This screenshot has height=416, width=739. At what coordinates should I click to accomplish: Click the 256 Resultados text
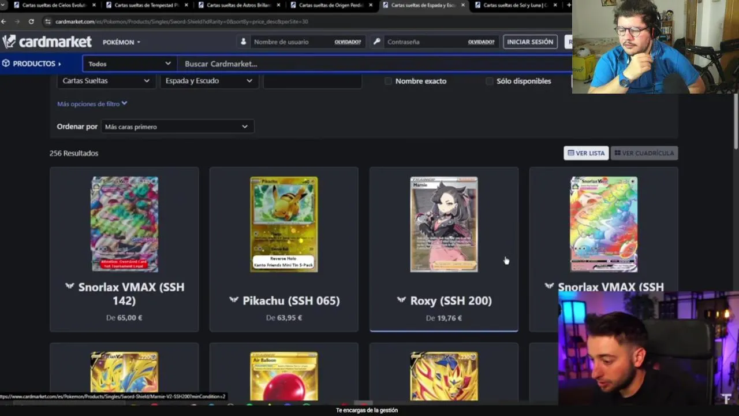click(74, 153)
